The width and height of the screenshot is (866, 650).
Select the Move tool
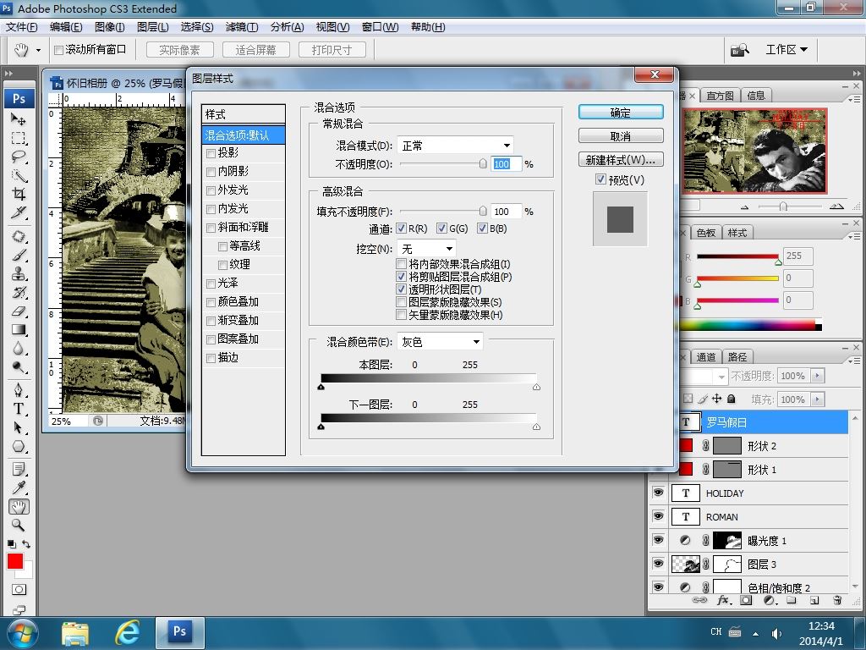click(x=19, y=118)
